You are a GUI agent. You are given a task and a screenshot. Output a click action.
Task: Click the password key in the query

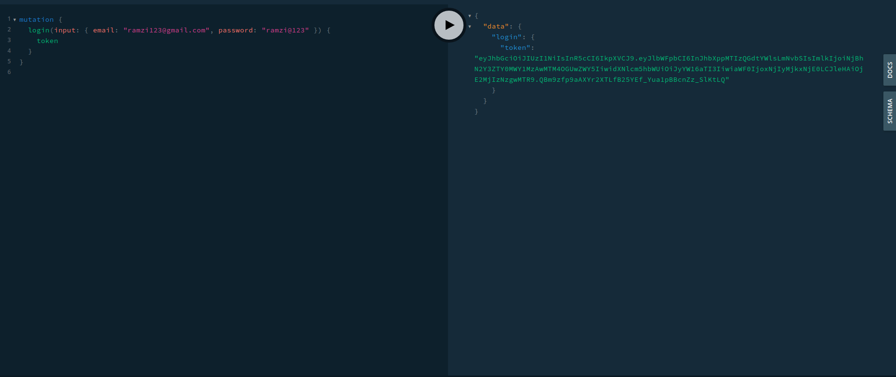pos(235,30)
